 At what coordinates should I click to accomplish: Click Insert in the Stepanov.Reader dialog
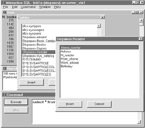tap(70, 104)
